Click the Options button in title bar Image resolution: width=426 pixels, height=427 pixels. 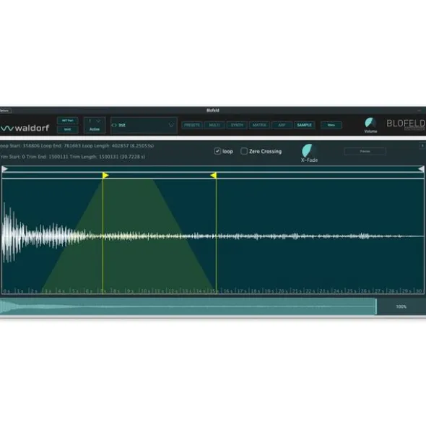click(x=5, y=111)
